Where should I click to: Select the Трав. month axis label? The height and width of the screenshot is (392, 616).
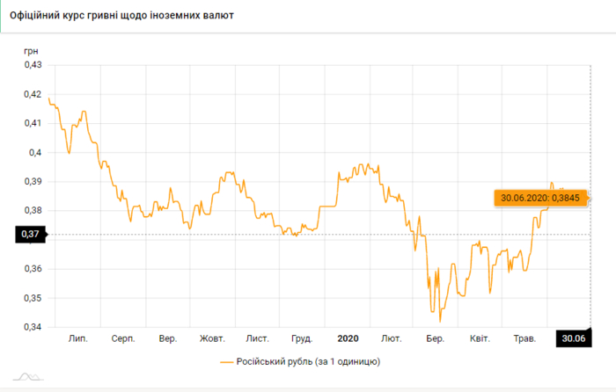click(524, 338)
